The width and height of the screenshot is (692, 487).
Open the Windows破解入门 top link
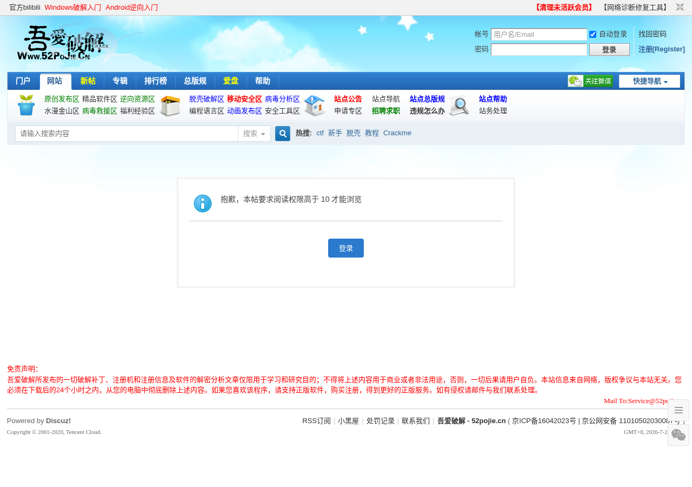[73, 8]
